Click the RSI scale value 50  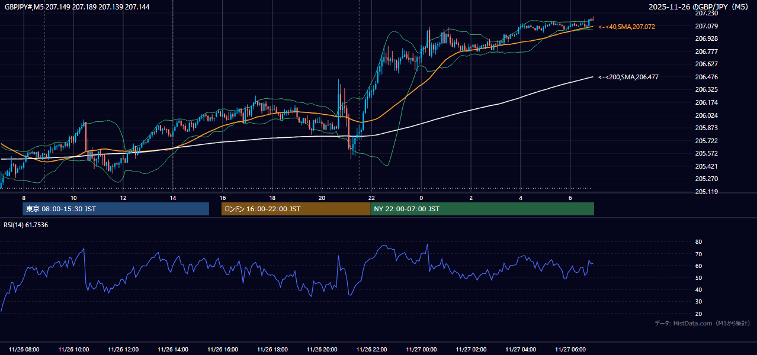tap(698, 277)
